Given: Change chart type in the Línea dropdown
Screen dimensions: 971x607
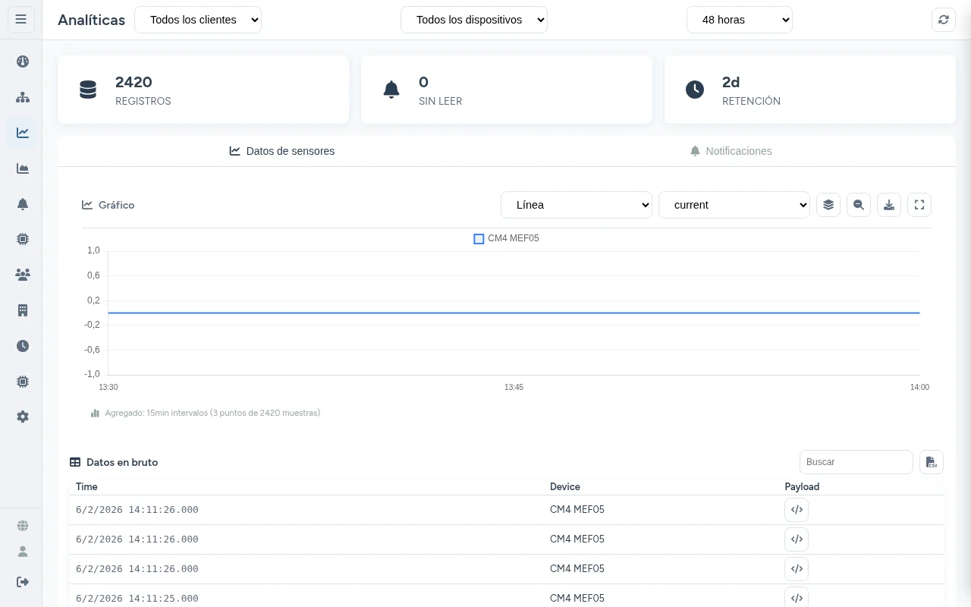Looking at the screenshot, I should (x=577, y=205).
